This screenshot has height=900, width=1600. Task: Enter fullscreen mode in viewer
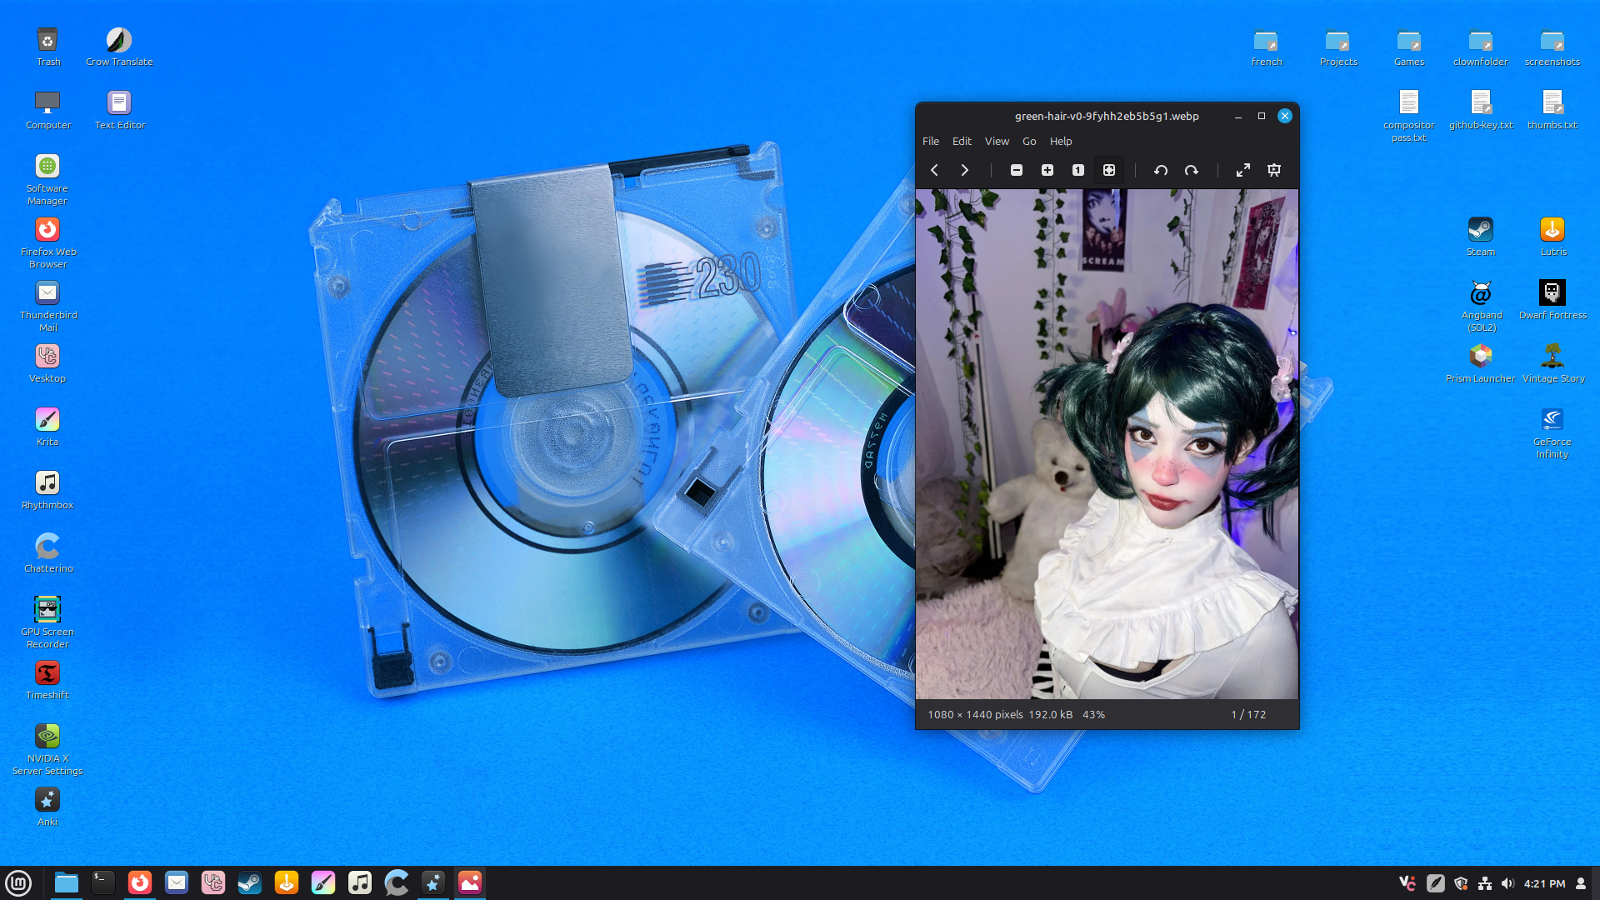coord(1243,170)
